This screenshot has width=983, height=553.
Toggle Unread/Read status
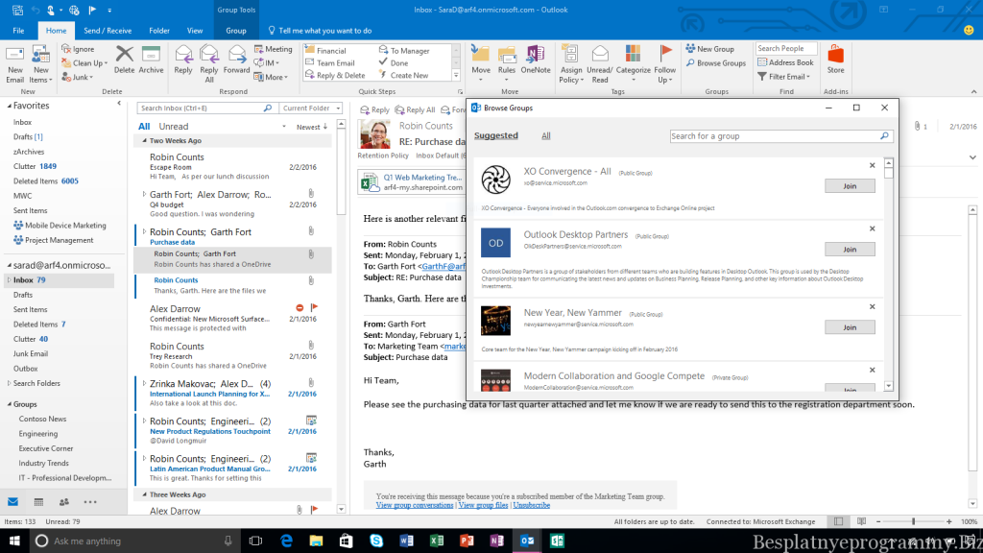[600, 64]
